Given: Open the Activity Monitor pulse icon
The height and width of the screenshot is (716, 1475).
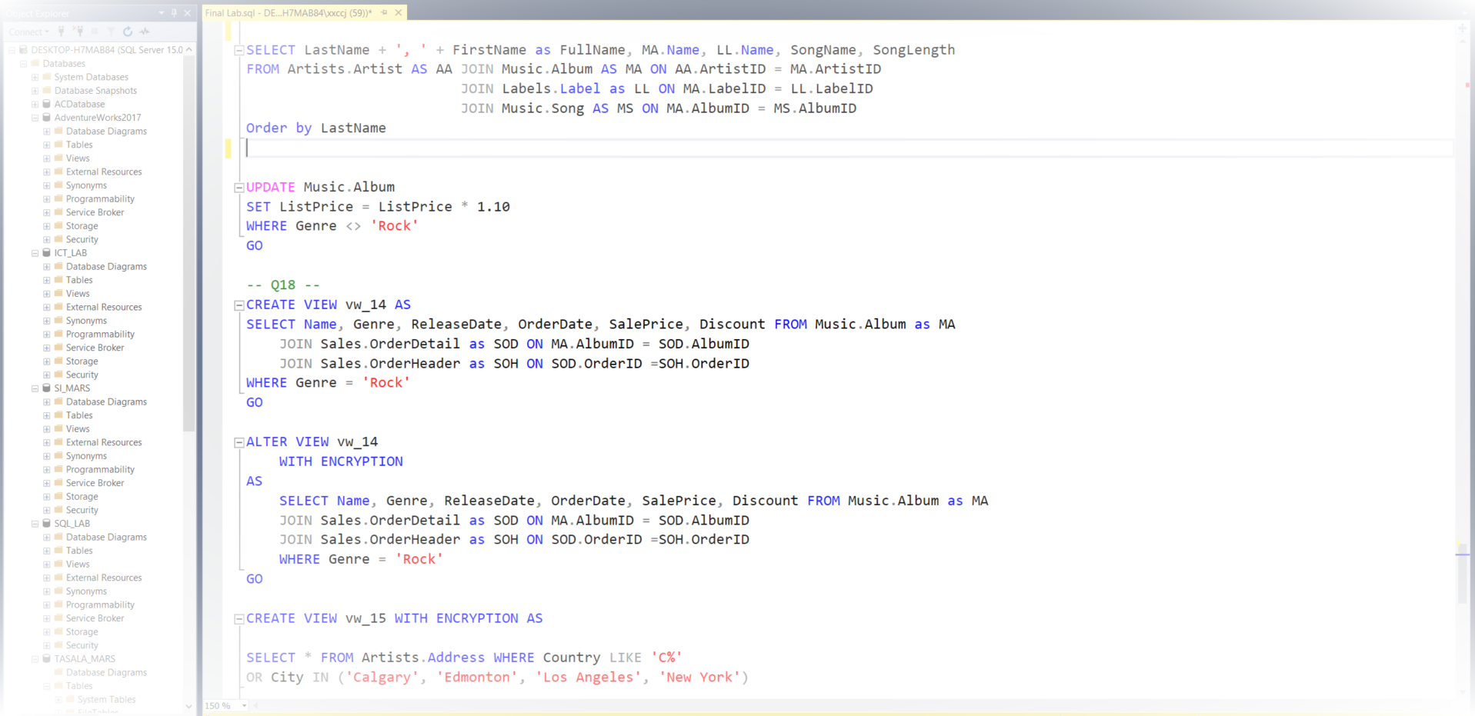Looking at the screenshot, I should pos(145,32).
